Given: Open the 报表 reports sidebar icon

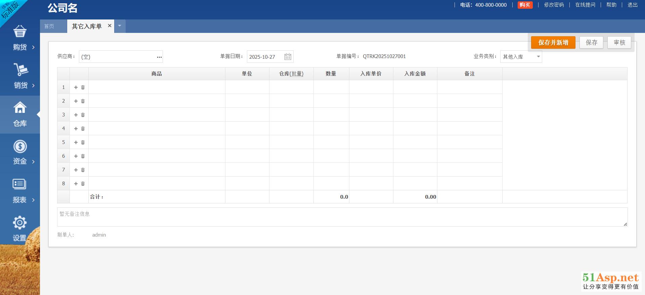Looking at the screenshot, I should [x=19, y=184].
